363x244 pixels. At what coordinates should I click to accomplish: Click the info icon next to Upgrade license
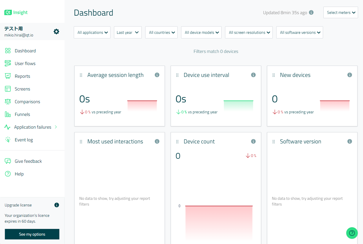(57, 205)
